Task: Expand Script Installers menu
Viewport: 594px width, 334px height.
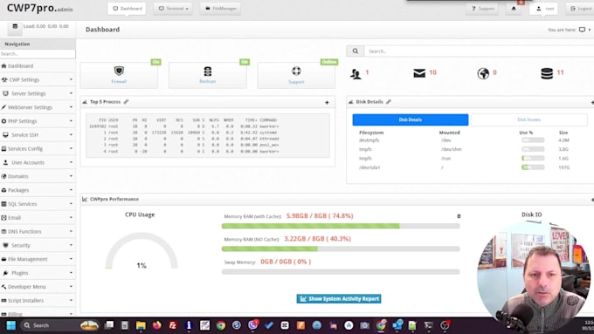Action: 38,301
